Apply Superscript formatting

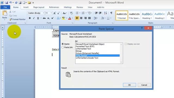coord(52,18)
